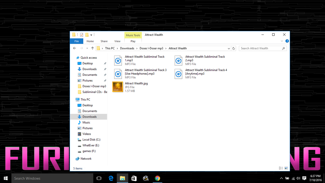
Task: Open Desktop under Quick access
Action: pyautogui.click(x=88, y=63)
